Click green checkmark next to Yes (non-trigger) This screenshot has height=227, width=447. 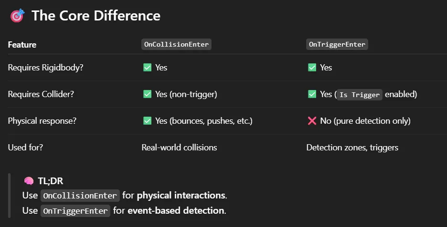[148, 94]
